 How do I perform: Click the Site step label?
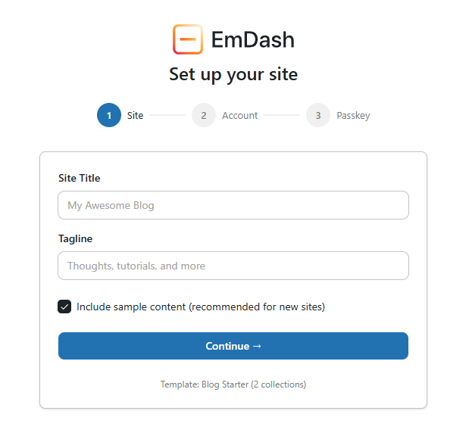pyautogui.click(x=135, y=116)
